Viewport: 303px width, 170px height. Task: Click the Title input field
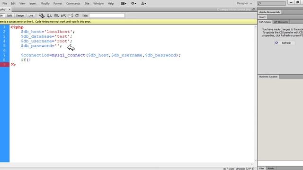point(107,16)
